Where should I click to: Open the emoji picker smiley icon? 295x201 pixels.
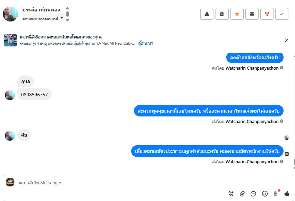pyautogui.click(x=265, y=194)
